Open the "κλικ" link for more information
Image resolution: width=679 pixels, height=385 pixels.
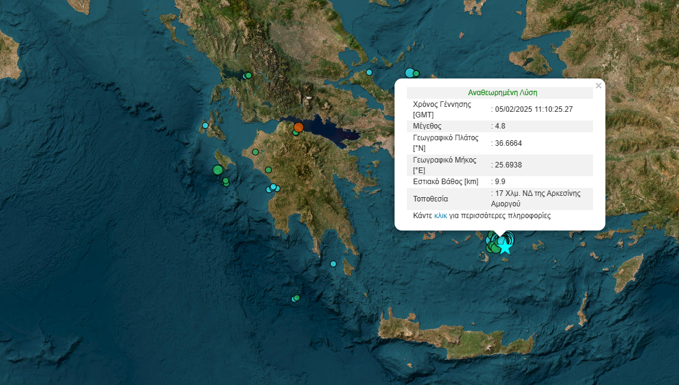(x=440, y=216)
